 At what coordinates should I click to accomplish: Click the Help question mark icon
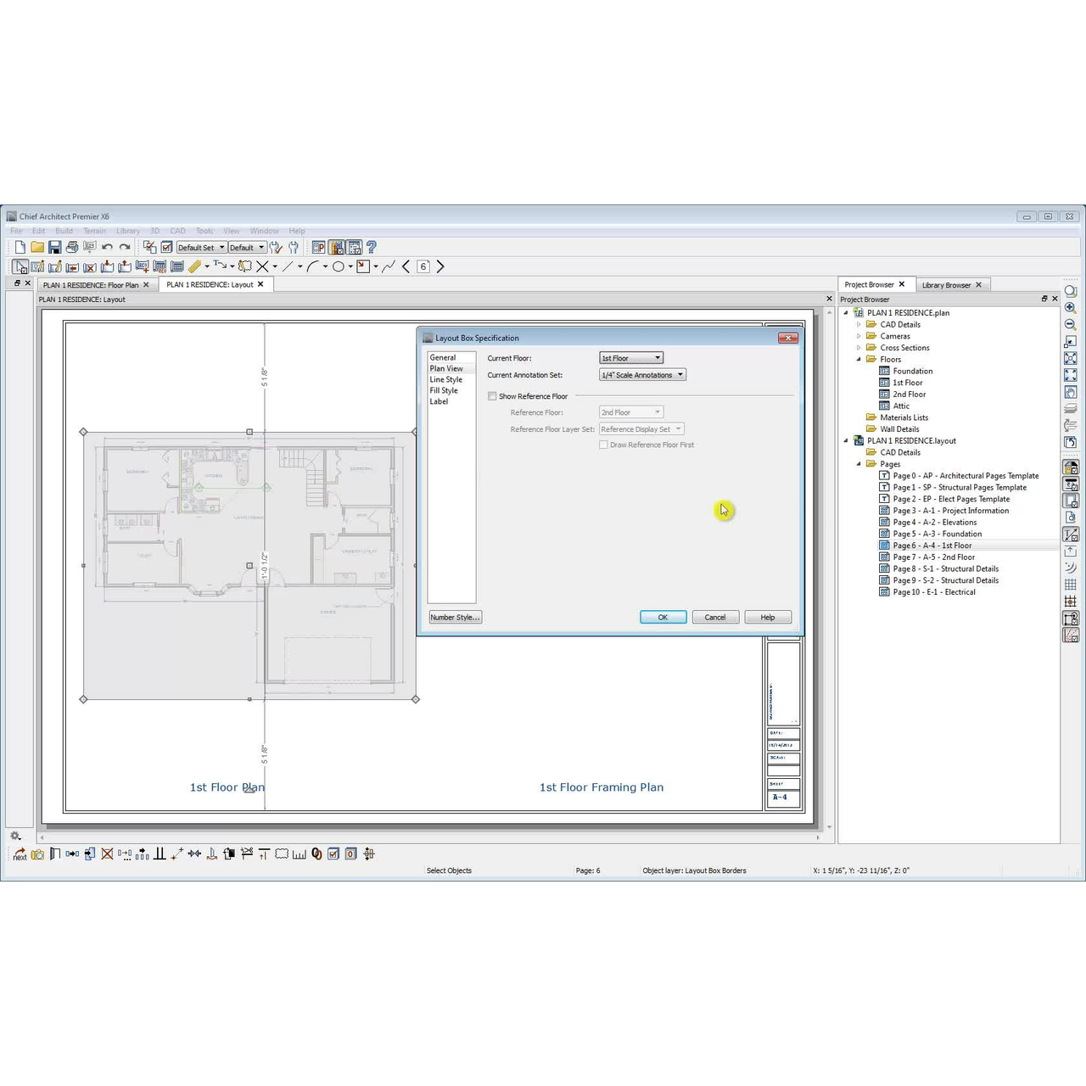[x=371, y=247]
